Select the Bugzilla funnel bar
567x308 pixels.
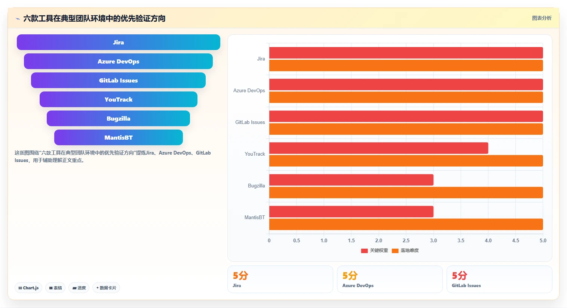click(119, 118)
